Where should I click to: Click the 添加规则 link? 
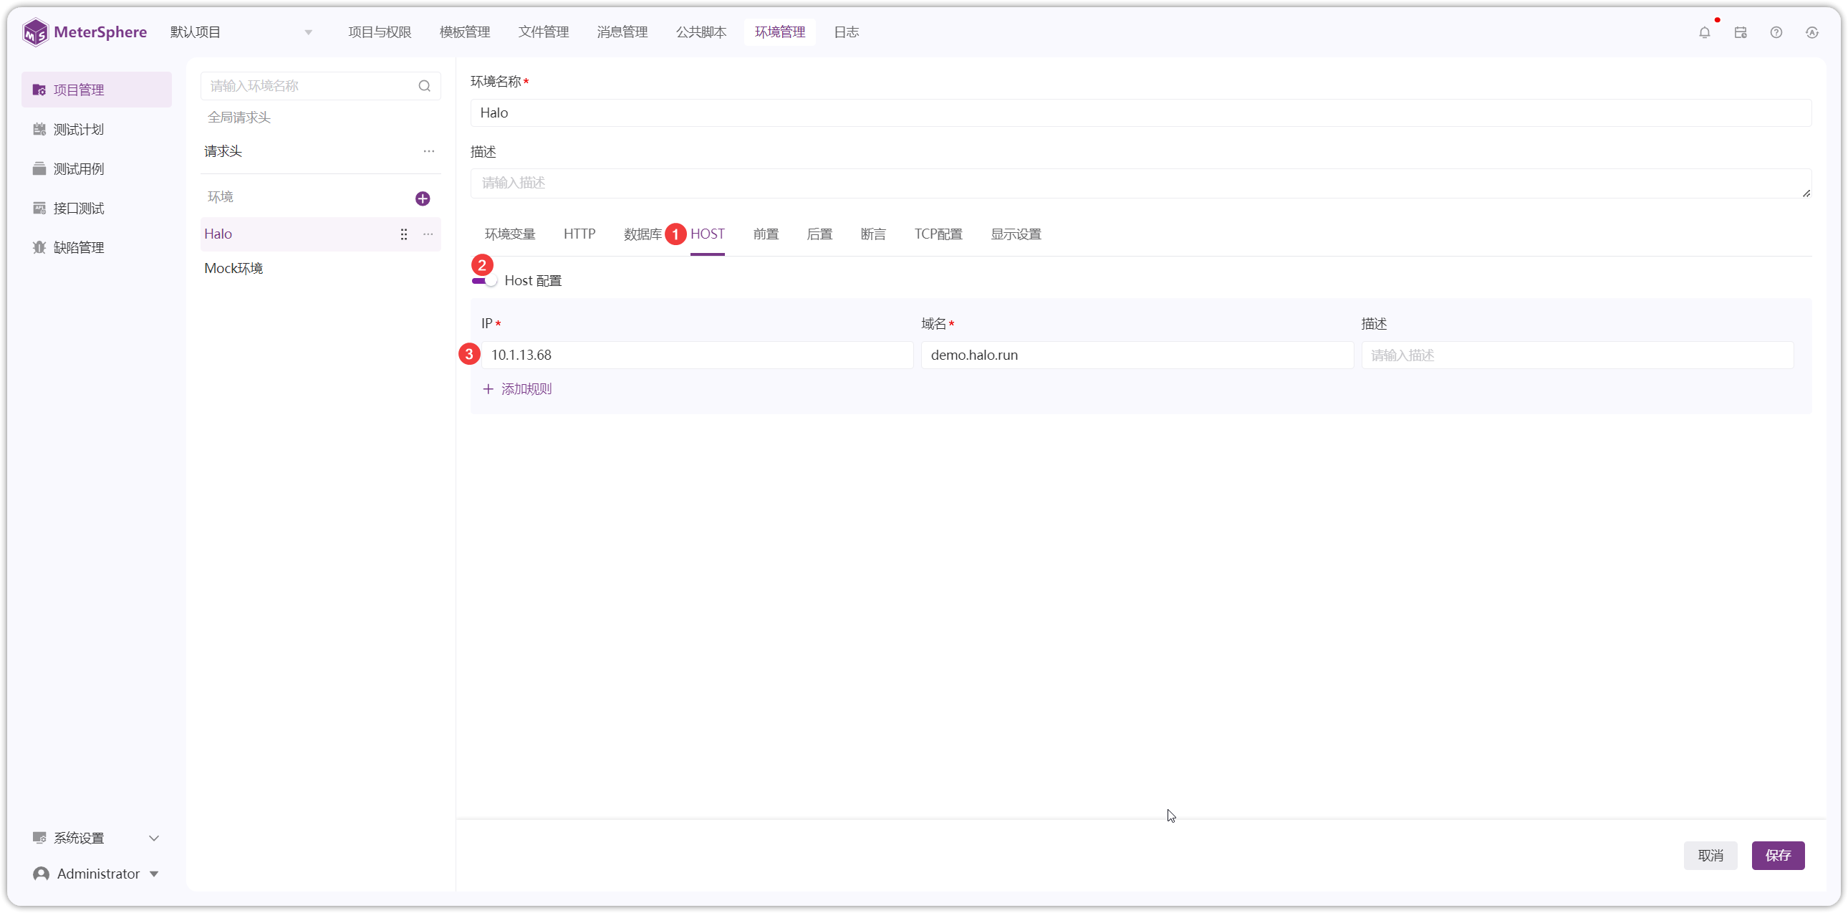[517, 389]
